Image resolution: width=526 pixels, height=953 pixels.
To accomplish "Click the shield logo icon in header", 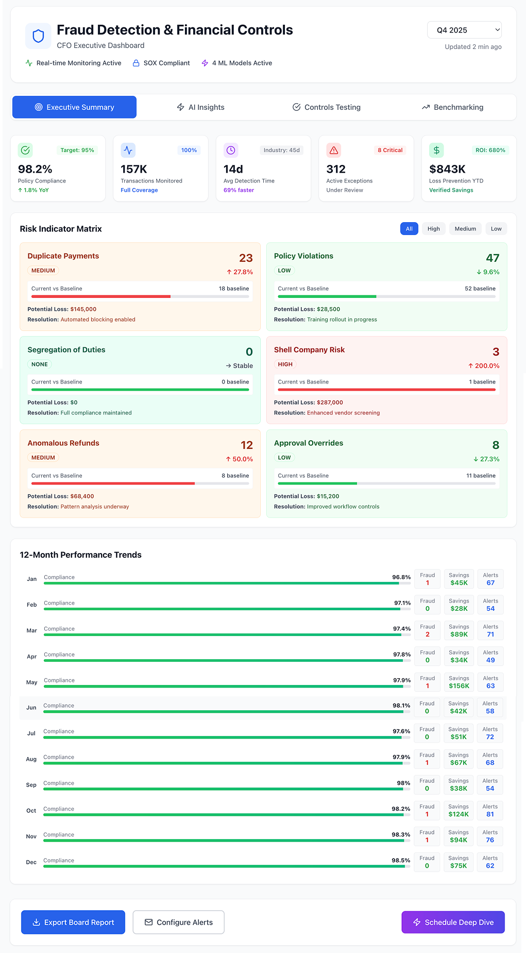I will [x=38, y=36].
